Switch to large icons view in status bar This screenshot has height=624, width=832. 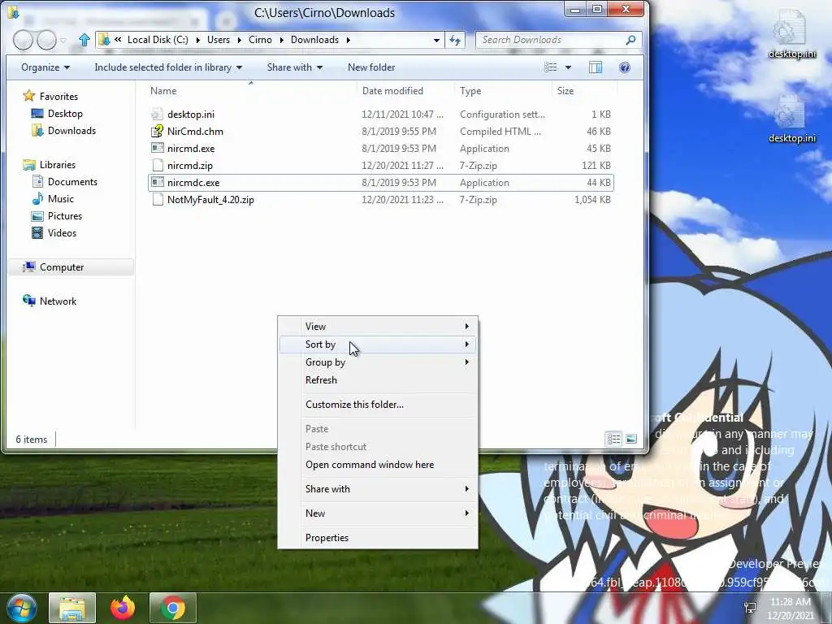coord(630,439)
